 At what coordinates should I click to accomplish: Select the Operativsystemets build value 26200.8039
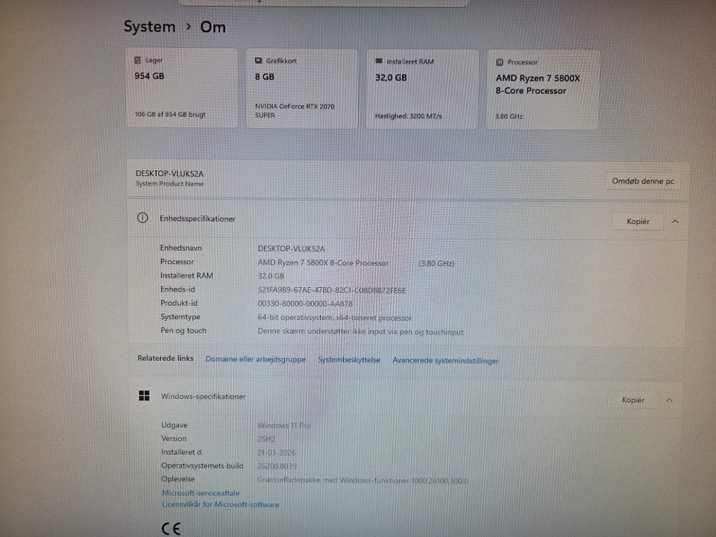coord(277,466)
